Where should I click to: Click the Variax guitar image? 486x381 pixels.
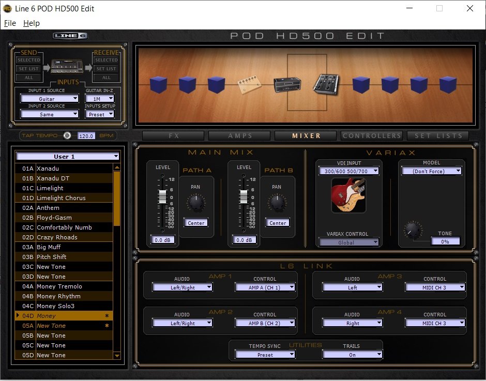348,195
